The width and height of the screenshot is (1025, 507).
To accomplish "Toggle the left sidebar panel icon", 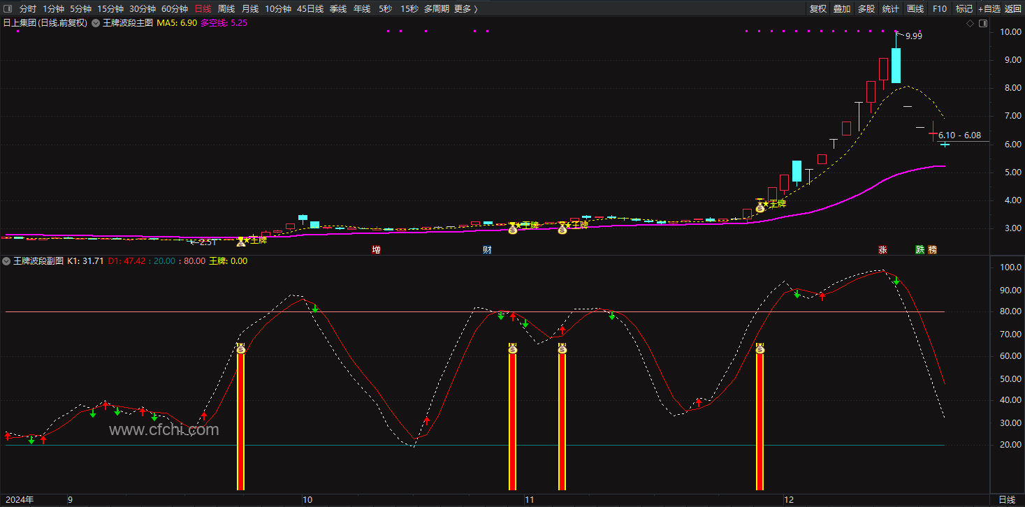I will (x=8, y=9).
